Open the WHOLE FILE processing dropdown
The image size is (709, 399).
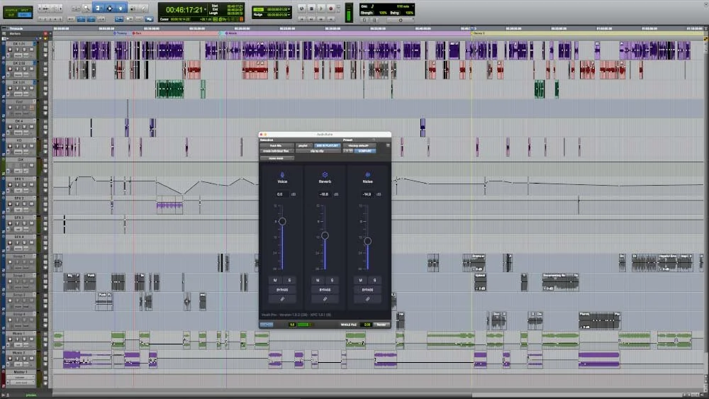(349, 325)
